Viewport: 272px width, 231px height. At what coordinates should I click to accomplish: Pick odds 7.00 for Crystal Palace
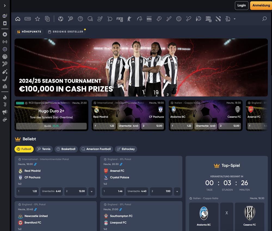click(x=161, y=191)
